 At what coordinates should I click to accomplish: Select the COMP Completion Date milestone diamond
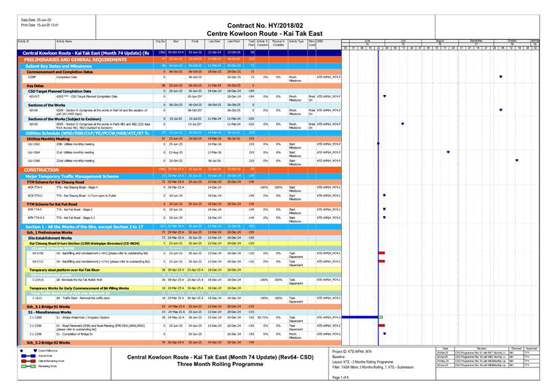point(500,77)
